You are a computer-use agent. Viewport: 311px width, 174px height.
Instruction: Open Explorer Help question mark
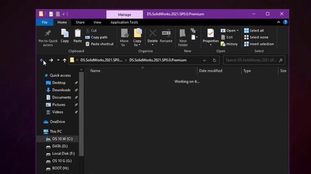285,22
